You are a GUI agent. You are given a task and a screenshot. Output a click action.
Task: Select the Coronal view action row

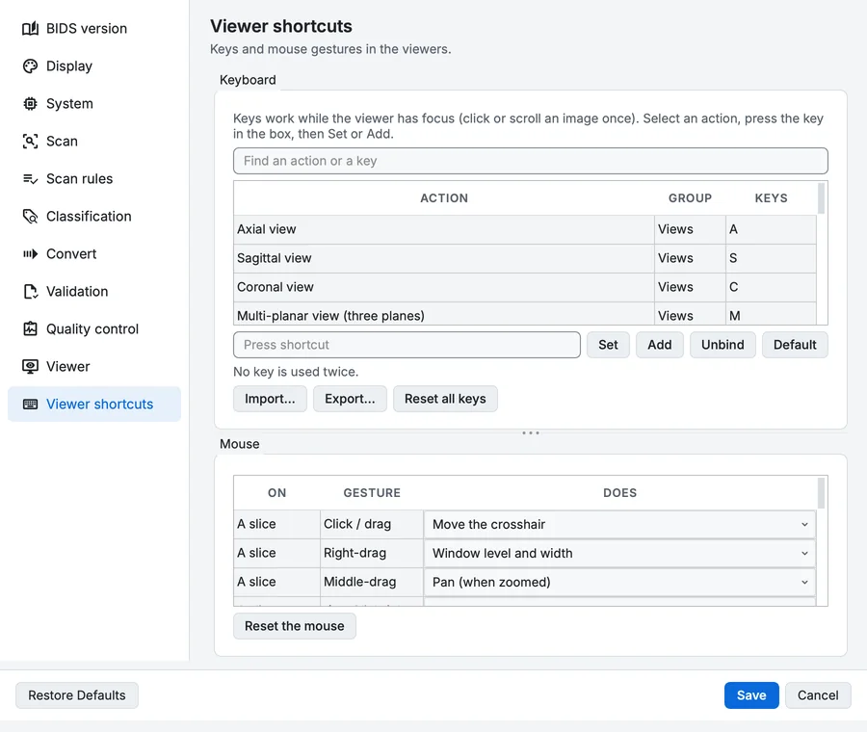[525, 287]
